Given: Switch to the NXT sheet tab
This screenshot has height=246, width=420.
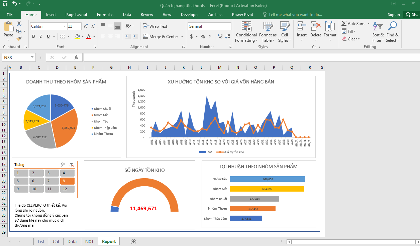Looking at the screenshot, I should (89, 241).
